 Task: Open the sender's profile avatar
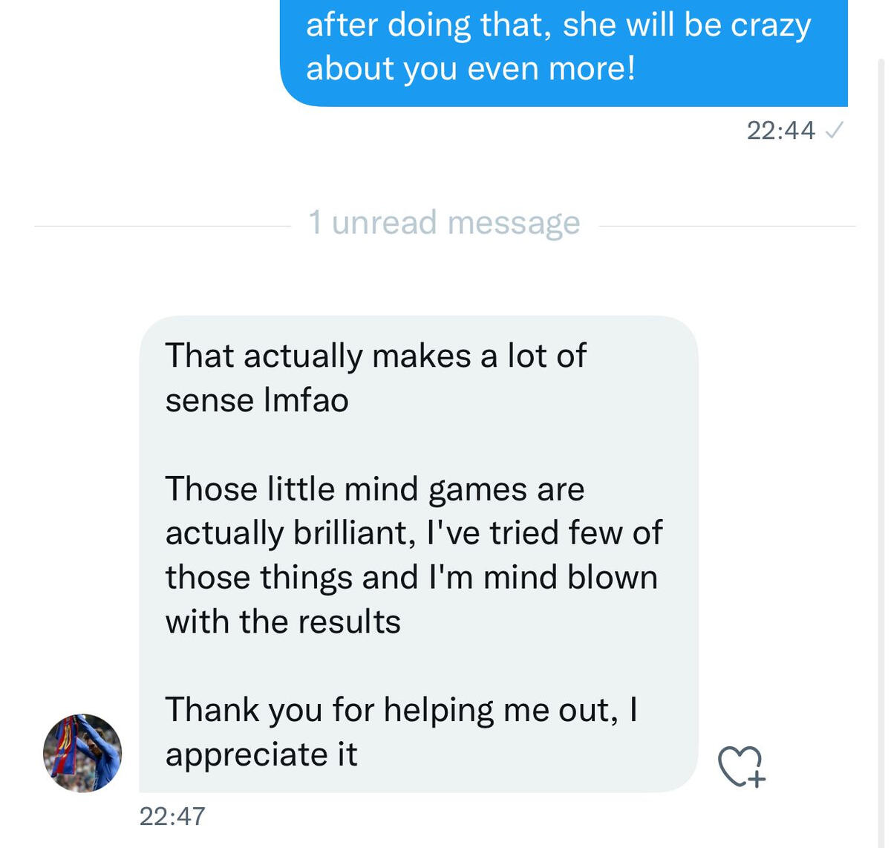(82, 753)
